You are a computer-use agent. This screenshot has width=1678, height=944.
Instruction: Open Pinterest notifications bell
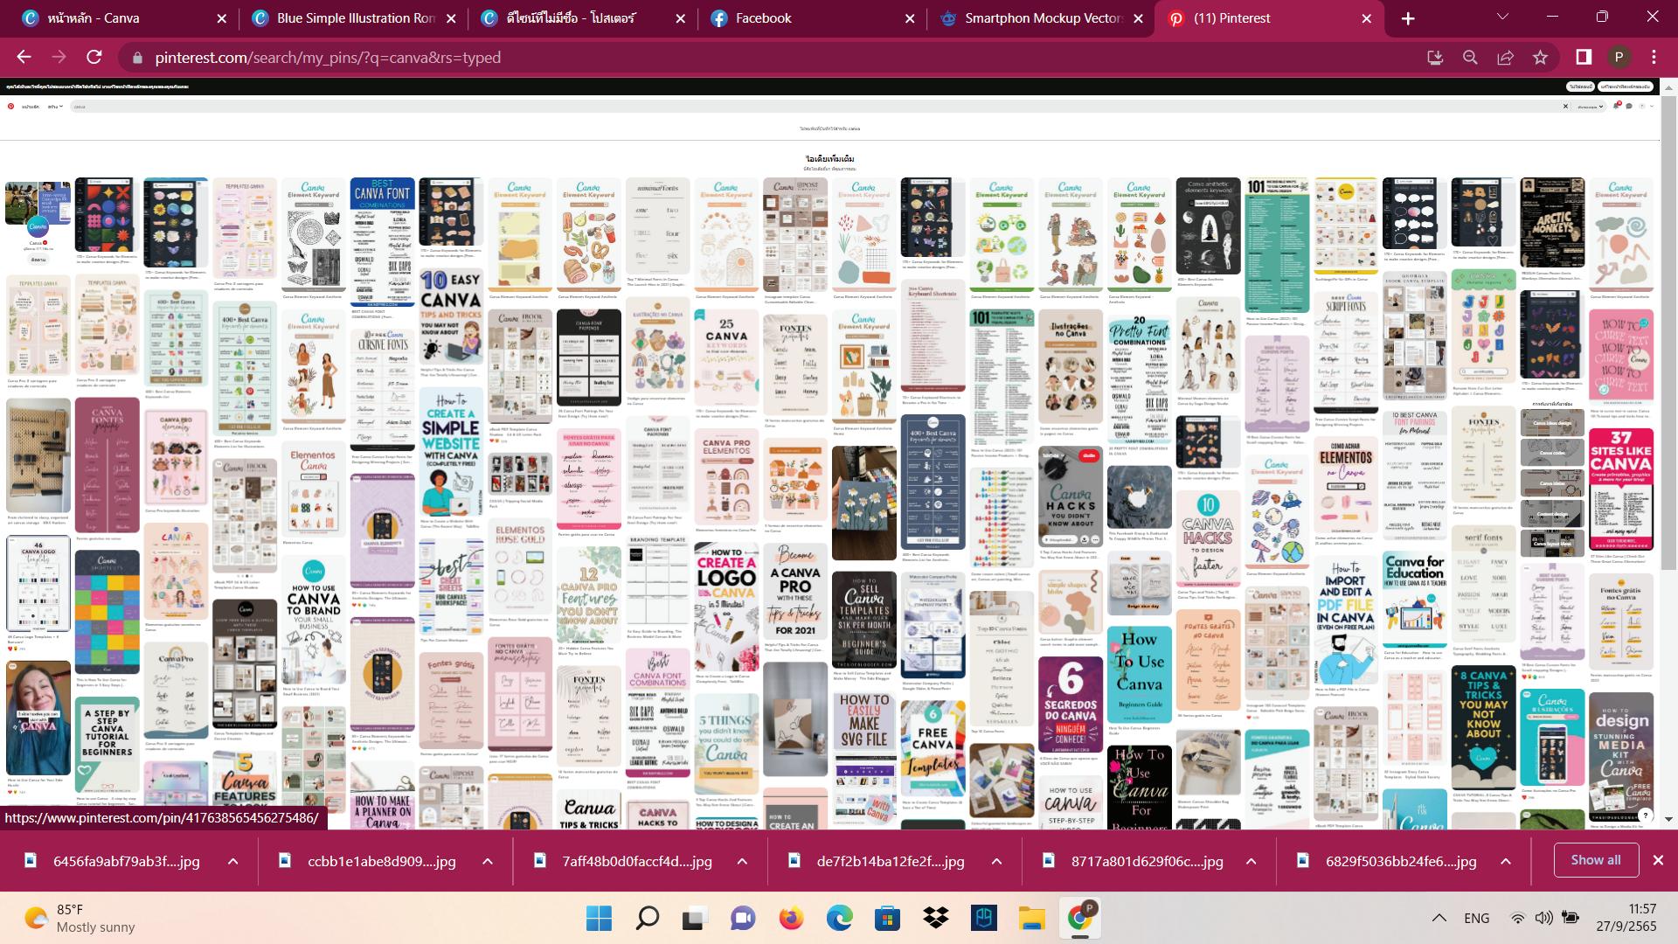point(1616,106)
